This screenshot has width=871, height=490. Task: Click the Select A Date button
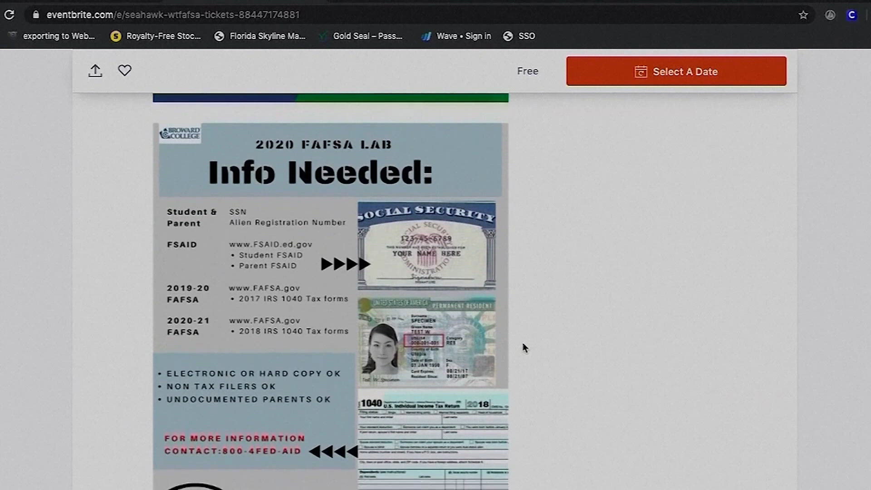pyautogui.click(x=676, y=71)
